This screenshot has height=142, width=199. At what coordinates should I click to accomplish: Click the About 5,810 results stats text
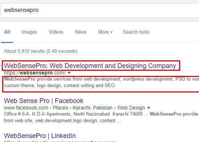click(x=41, y=51)
